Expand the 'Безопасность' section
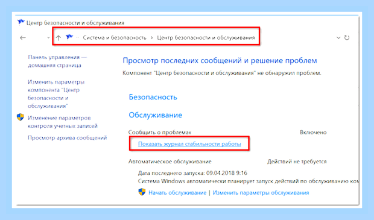 coord(153,97)
